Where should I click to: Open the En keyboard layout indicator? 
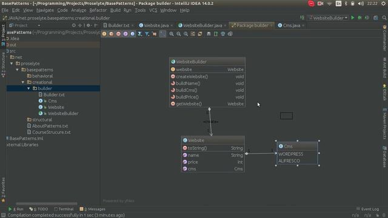(x=338, y=4)
